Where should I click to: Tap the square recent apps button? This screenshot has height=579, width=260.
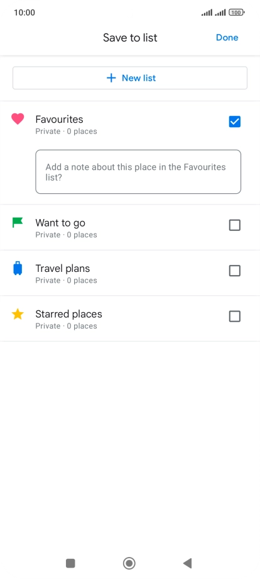click(x=70, y=563)
